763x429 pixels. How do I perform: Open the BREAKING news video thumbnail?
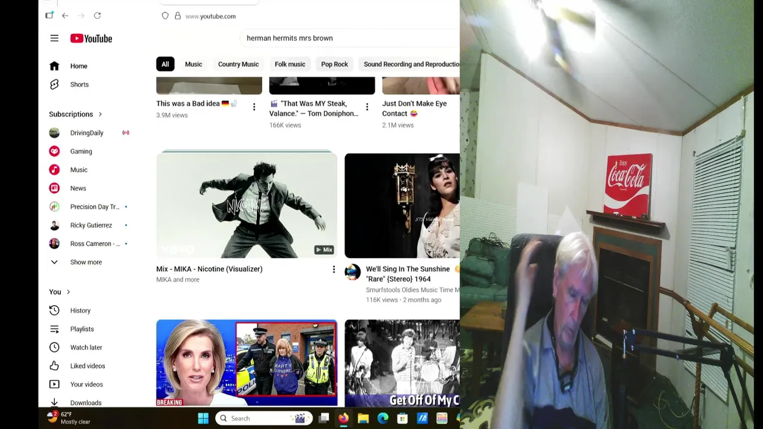(x=247, y=363)
